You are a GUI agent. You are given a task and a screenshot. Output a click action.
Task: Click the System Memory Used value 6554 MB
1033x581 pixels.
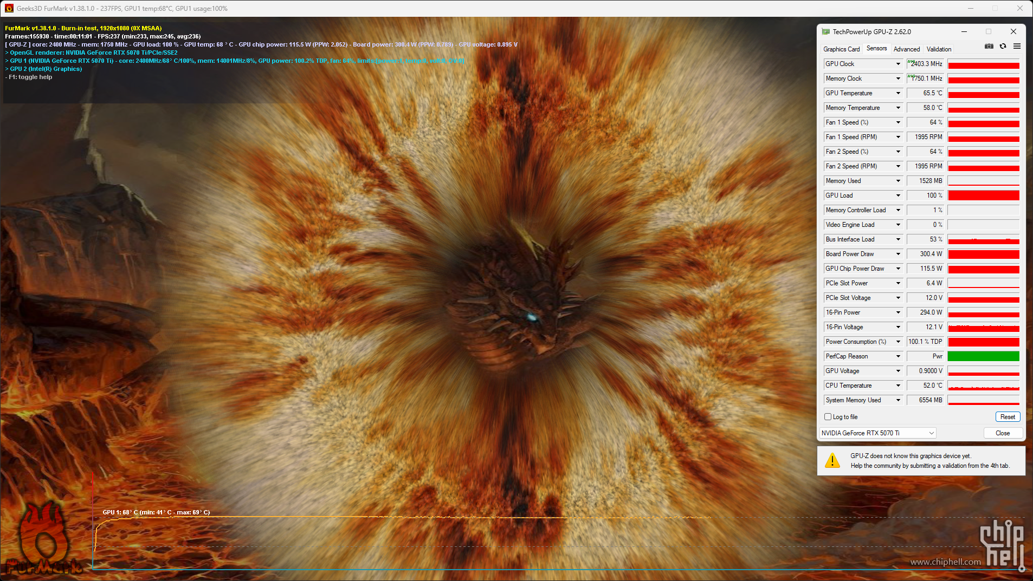[x=925, y=400]
